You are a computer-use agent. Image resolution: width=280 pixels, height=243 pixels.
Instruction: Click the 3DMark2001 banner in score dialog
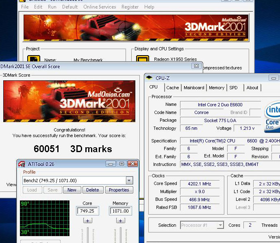coord(69,101)
